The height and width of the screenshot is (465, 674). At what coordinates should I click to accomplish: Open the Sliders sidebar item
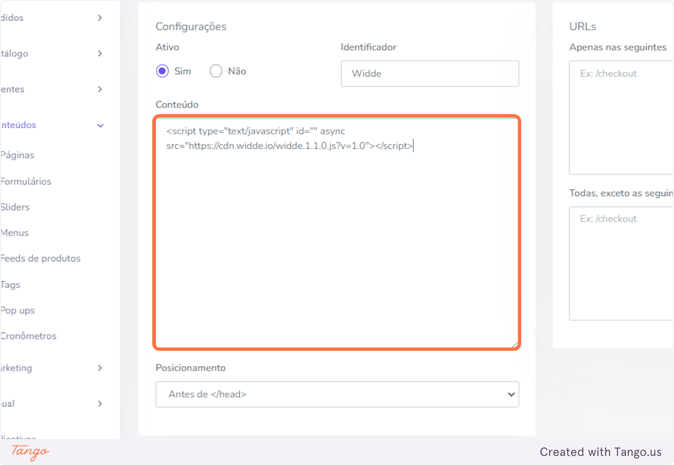(15, 207)
